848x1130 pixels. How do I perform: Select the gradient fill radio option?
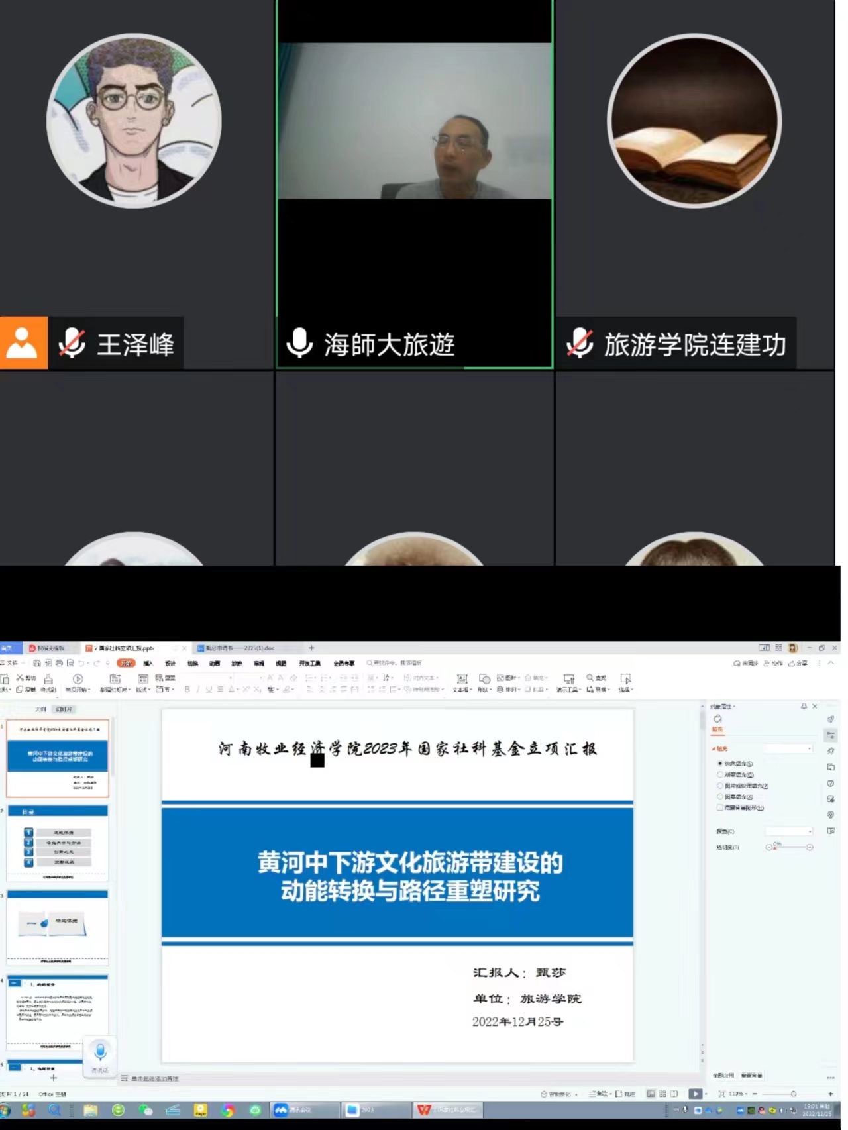pyautogui.click(x=720, y=774)
